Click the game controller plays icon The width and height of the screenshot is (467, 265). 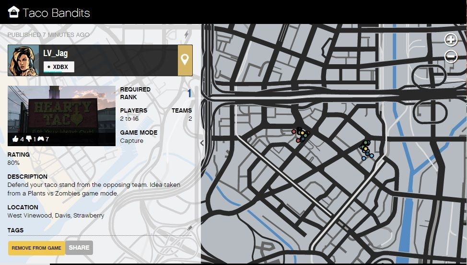tap(41, 139)
